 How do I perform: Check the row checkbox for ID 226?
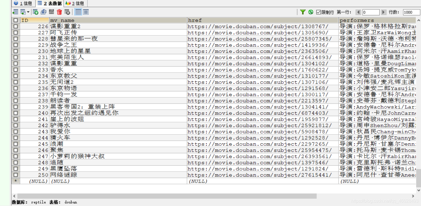(16, 26)
